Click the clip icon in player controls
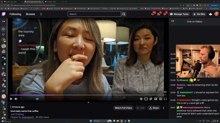 point(151,99)
